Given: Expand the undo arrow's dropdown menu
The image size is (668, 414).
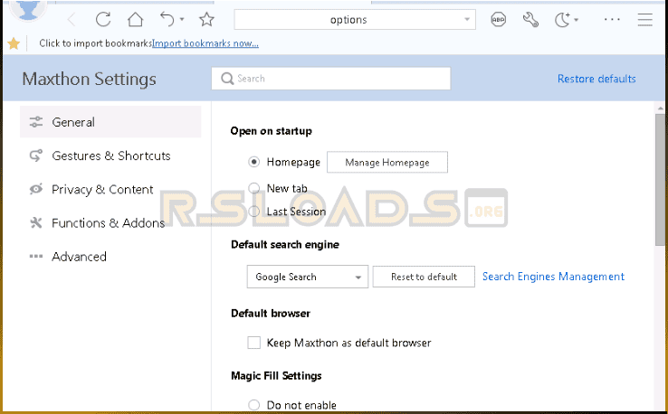Looking at the screenshot, I should click(182, 20).
